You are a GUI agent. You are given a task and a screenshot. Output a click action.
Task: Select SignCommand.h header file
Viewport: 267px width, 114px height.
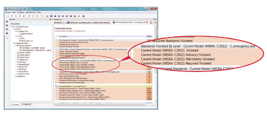pos(27,34)
